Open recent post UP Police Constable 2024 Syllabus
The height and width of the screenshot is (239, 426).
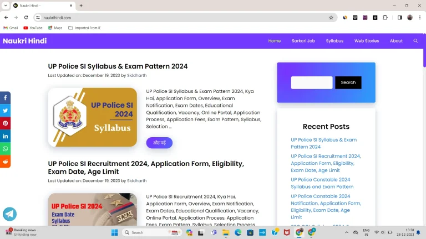tap(322, 183)
